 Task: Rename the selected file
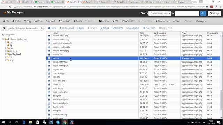(104, 21)
